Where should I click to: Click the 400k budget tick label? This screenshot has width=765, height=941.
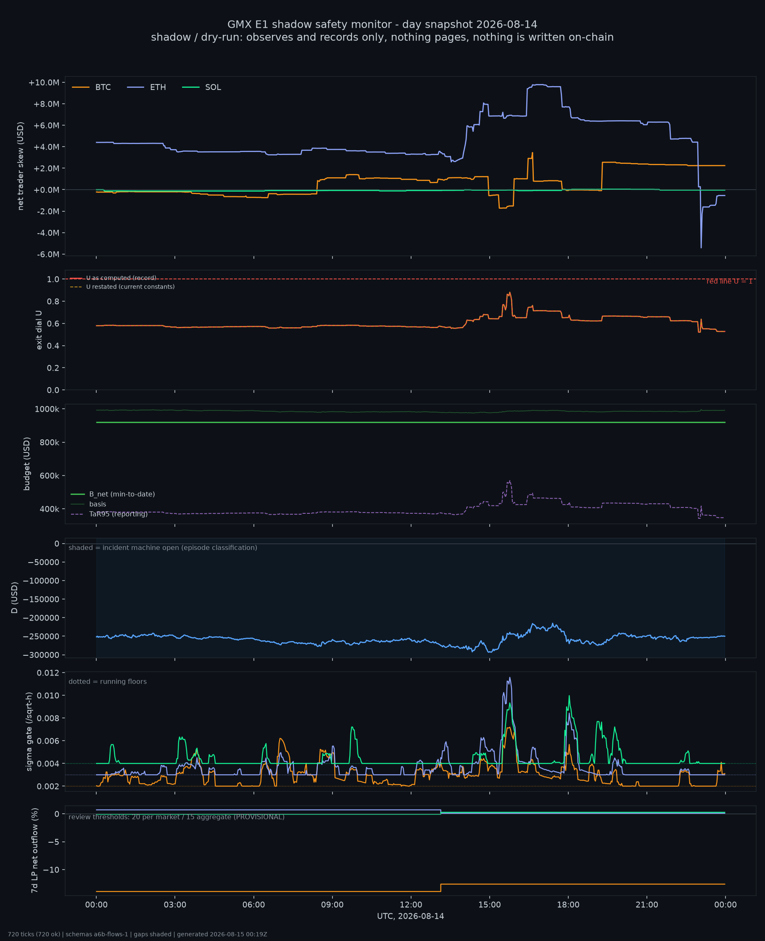49,509
